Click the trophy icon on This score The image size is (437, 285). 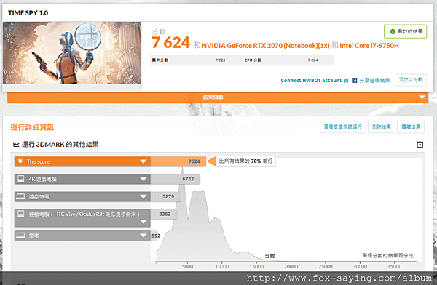pos(20,161)
